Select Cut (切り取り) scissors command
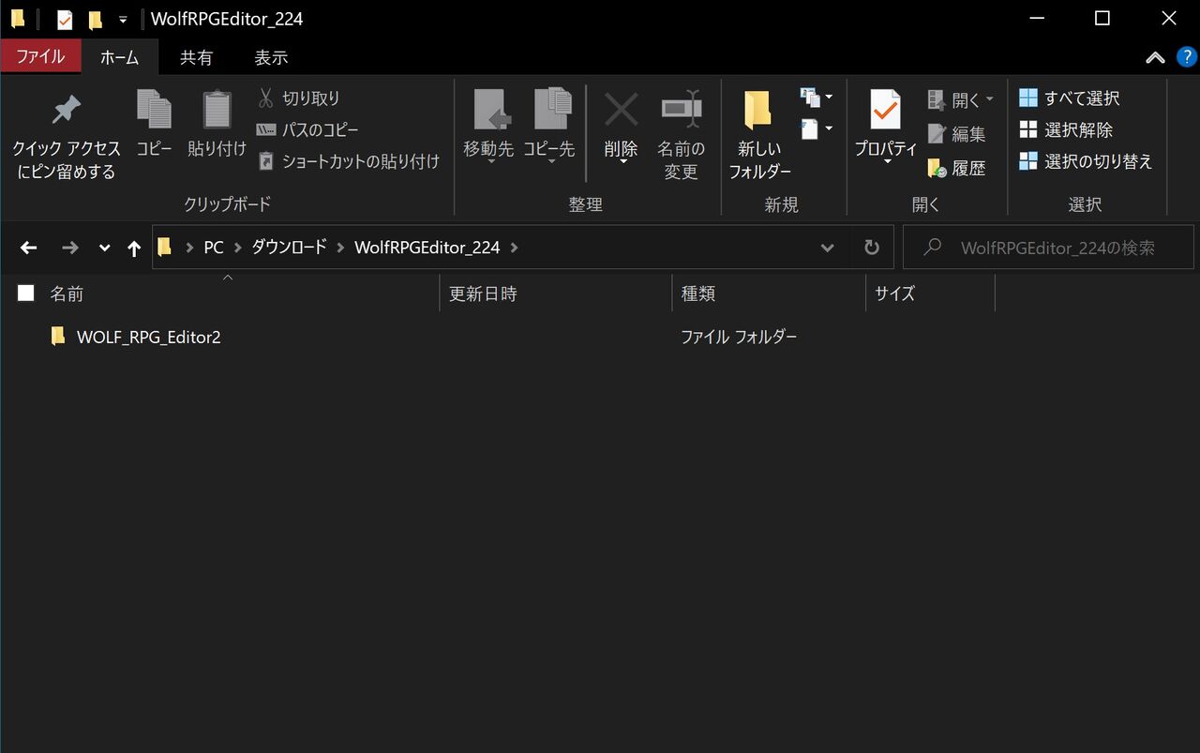The height and width of the screenshot is (753, 1200). (298, 98)
